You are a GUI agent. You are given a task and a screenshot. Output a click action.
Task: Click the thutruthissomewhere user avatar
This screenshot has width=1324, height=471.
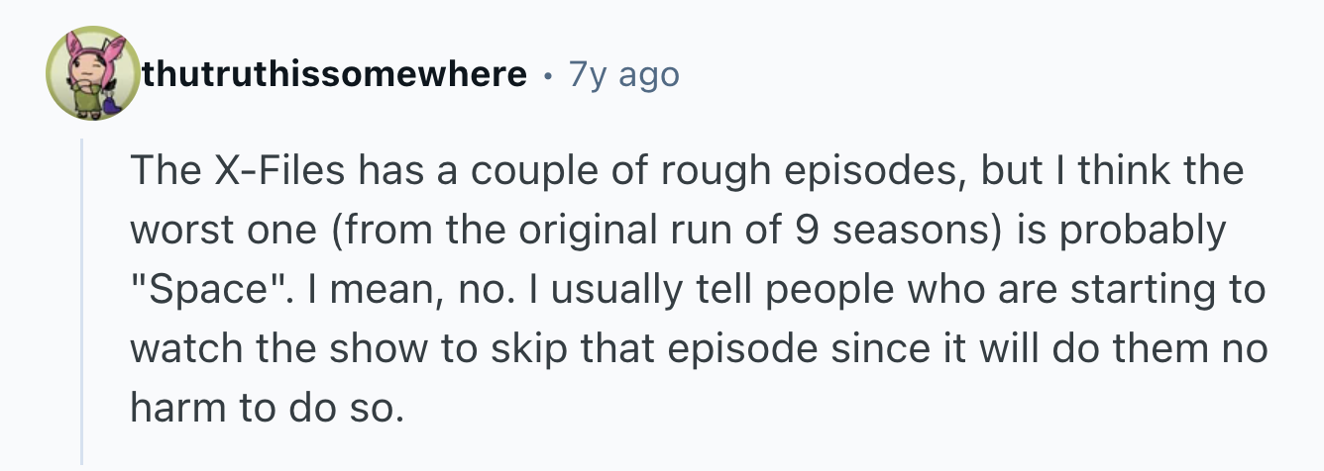pyautogui.click(x=87, y=74)
